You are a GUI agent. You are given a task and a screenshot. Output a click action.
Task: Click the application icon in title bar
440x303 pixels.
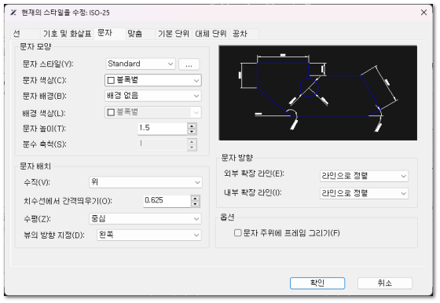pyautogui.click(x=13, y=13)
